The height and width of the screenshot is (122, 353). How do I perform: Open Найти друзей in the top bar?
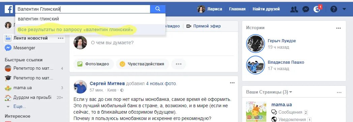point(266,9)
